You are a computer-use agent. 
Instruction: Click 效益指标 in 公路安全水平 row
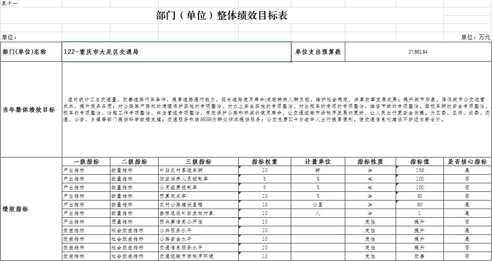pyautogui.click(x=86, y=239)
